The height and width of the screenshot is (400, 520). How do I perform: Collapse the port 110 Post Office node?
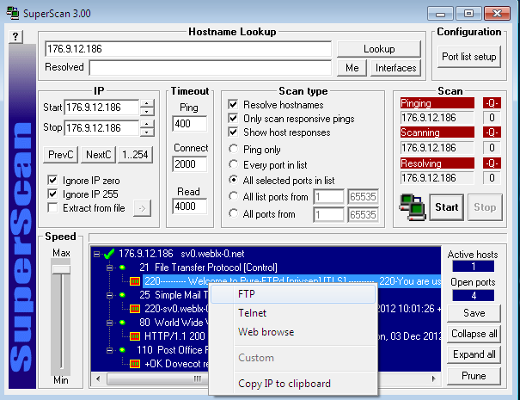tap(109, 350)
